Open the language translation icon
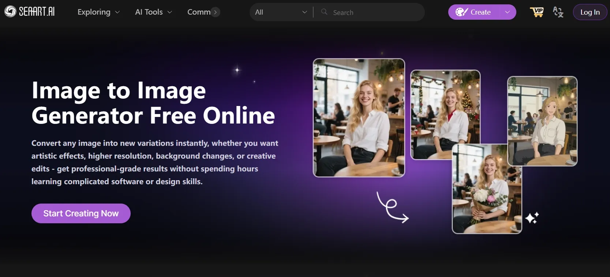Screen dimensions: 610x277 [x=558, y=12]
